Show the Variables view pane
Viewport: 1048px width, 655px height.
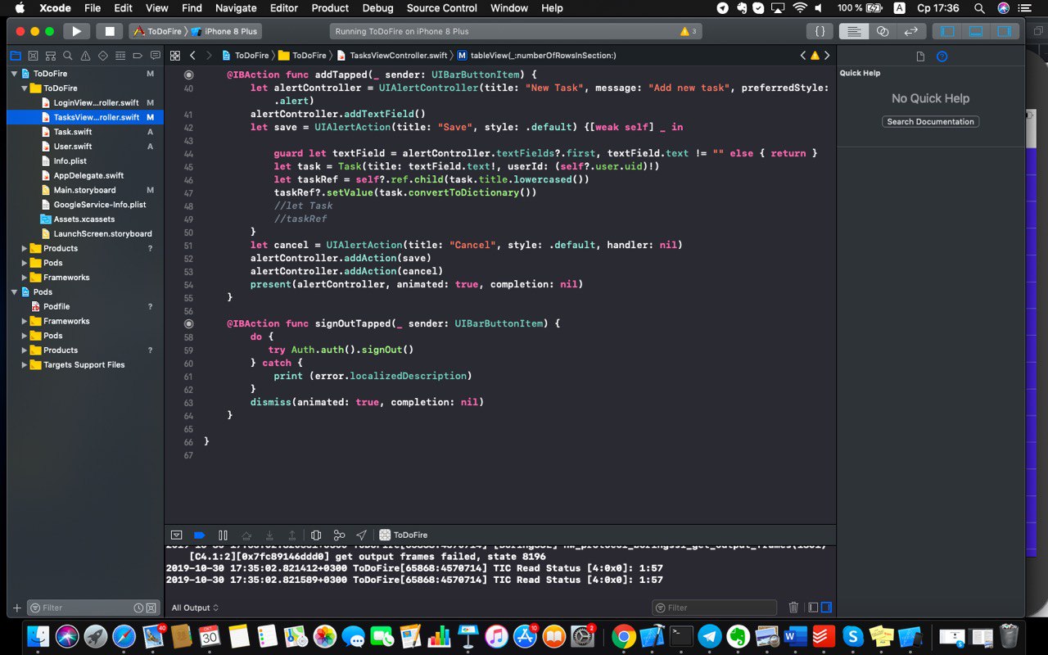[813, 608]
